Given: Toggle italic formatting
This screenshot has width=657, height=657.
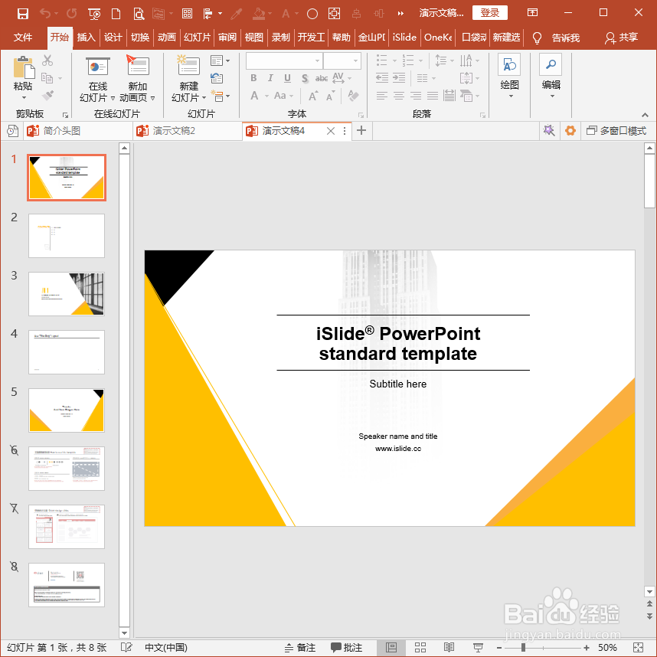Looking at the screenshot, I should [x=270, y=78].
